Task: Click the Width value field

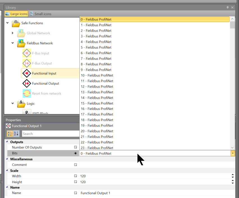Action: (x=155, y=176)
